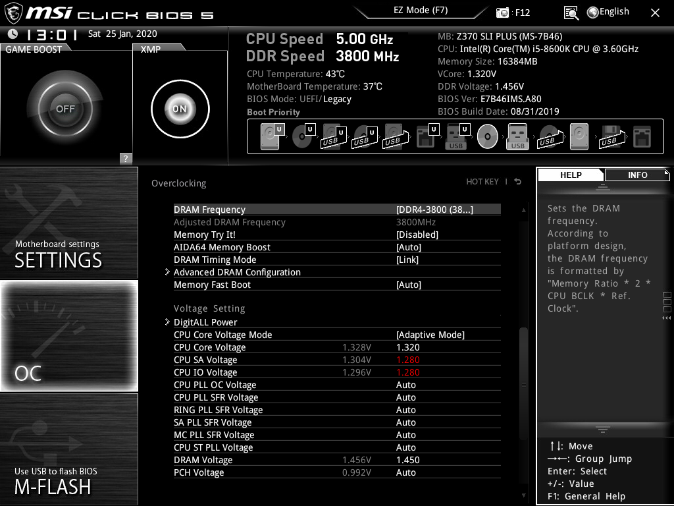Expand Advanced DRAM Configuration
This screenshot has width=674, height=506.
[x=237, y=272]
